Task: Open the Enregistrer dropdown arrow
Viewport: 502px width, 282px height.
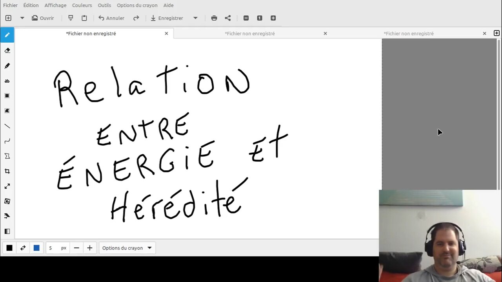Action: [195, 18]
